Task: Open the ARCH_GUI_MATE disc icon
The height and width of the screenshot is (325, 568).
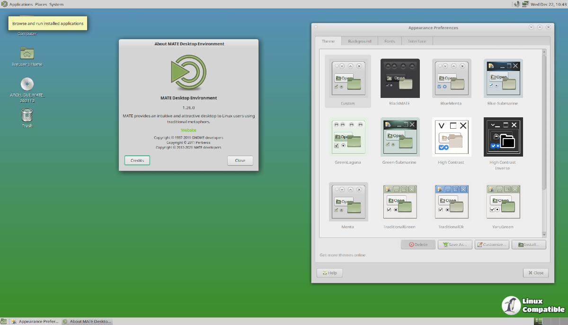Action: [27, 85]
